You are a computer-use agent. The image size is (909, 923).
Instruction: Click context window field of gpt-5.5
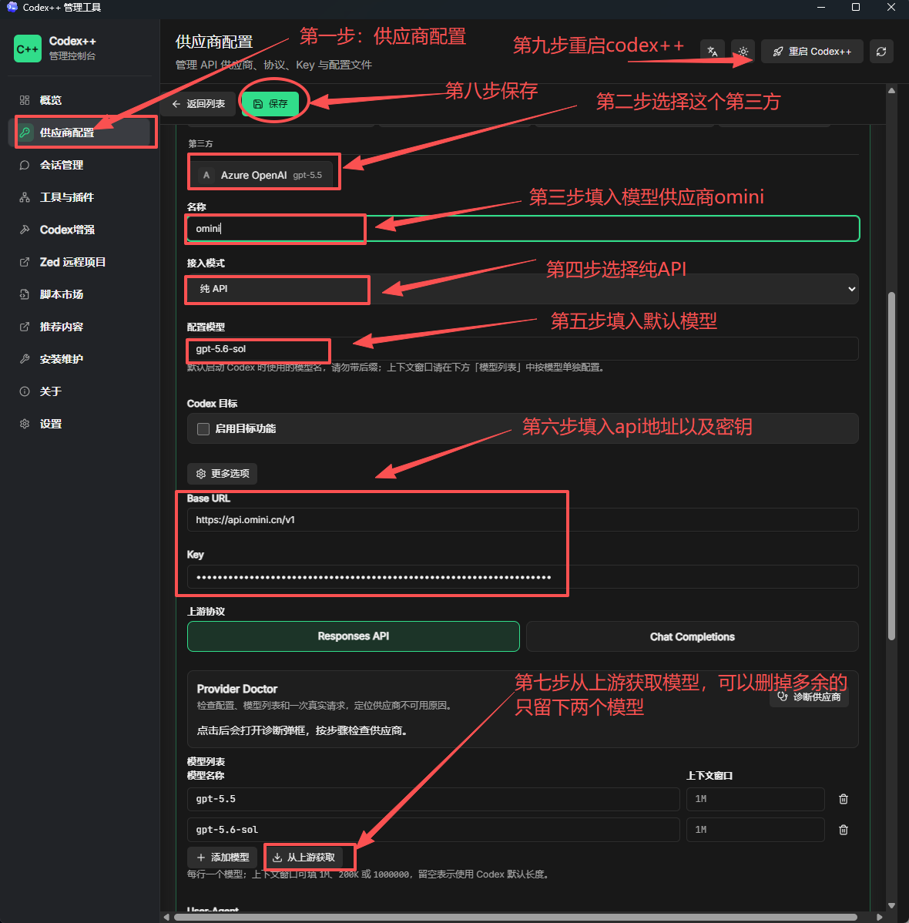pyautogui.click(x=756, y=799)
